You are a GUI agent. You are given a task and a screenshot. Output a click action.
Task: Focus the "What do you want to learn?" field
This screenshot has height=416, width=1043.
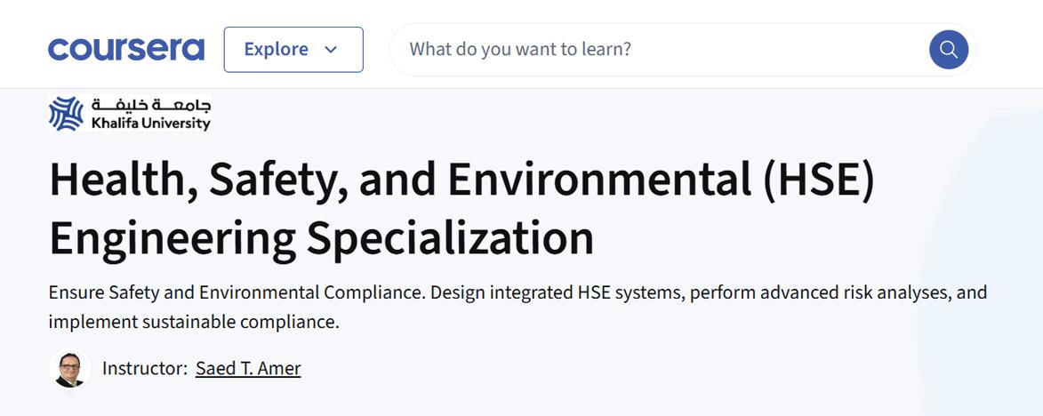point(658,49)
